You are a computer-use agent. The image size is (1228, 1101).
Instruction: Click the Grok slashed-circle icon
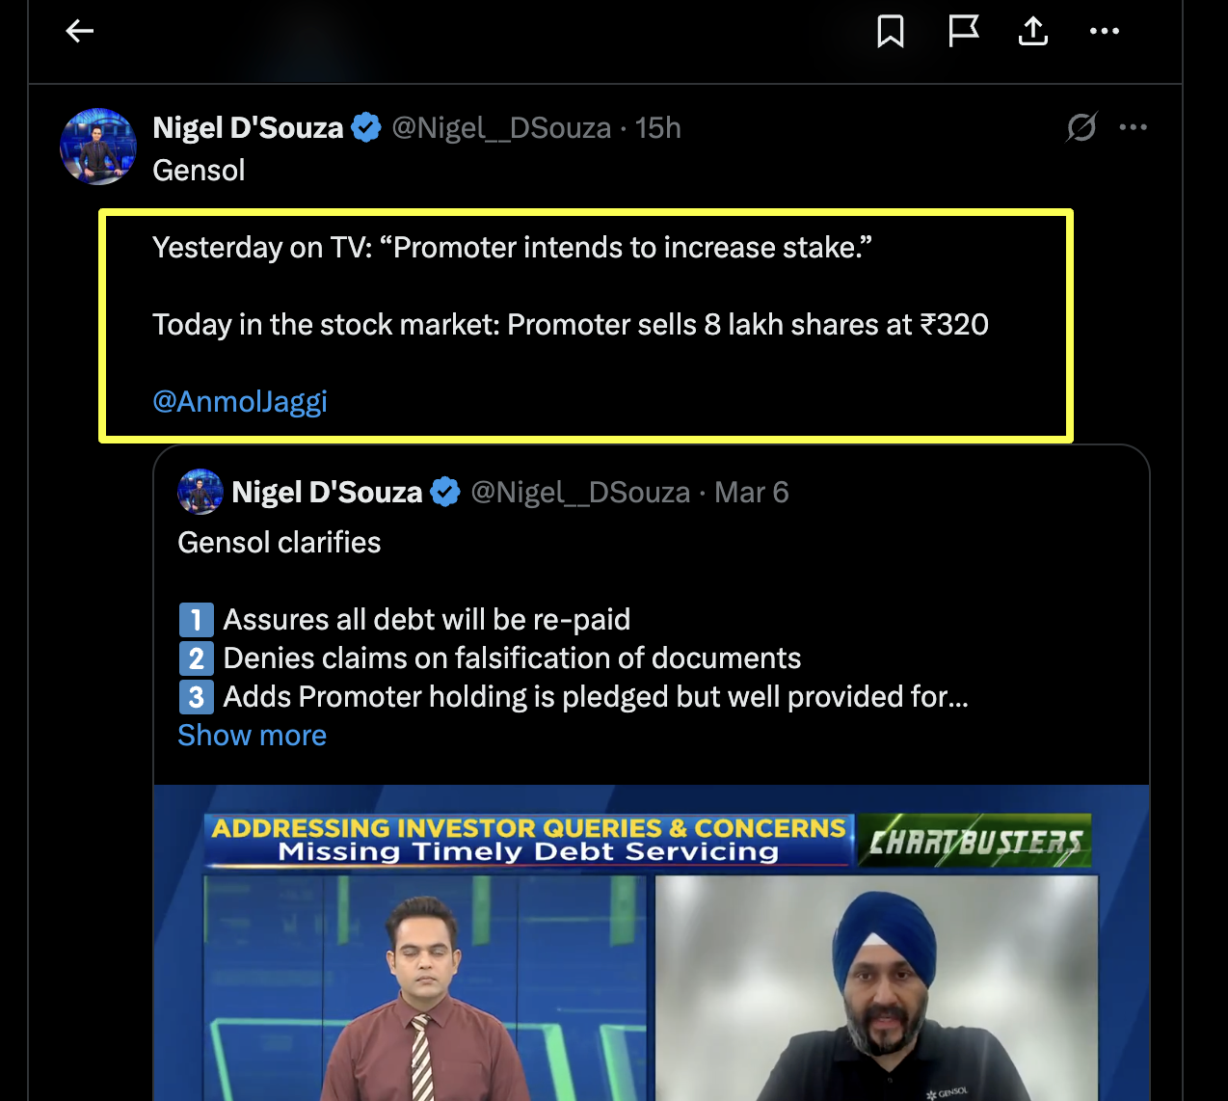coord(1081,127)
